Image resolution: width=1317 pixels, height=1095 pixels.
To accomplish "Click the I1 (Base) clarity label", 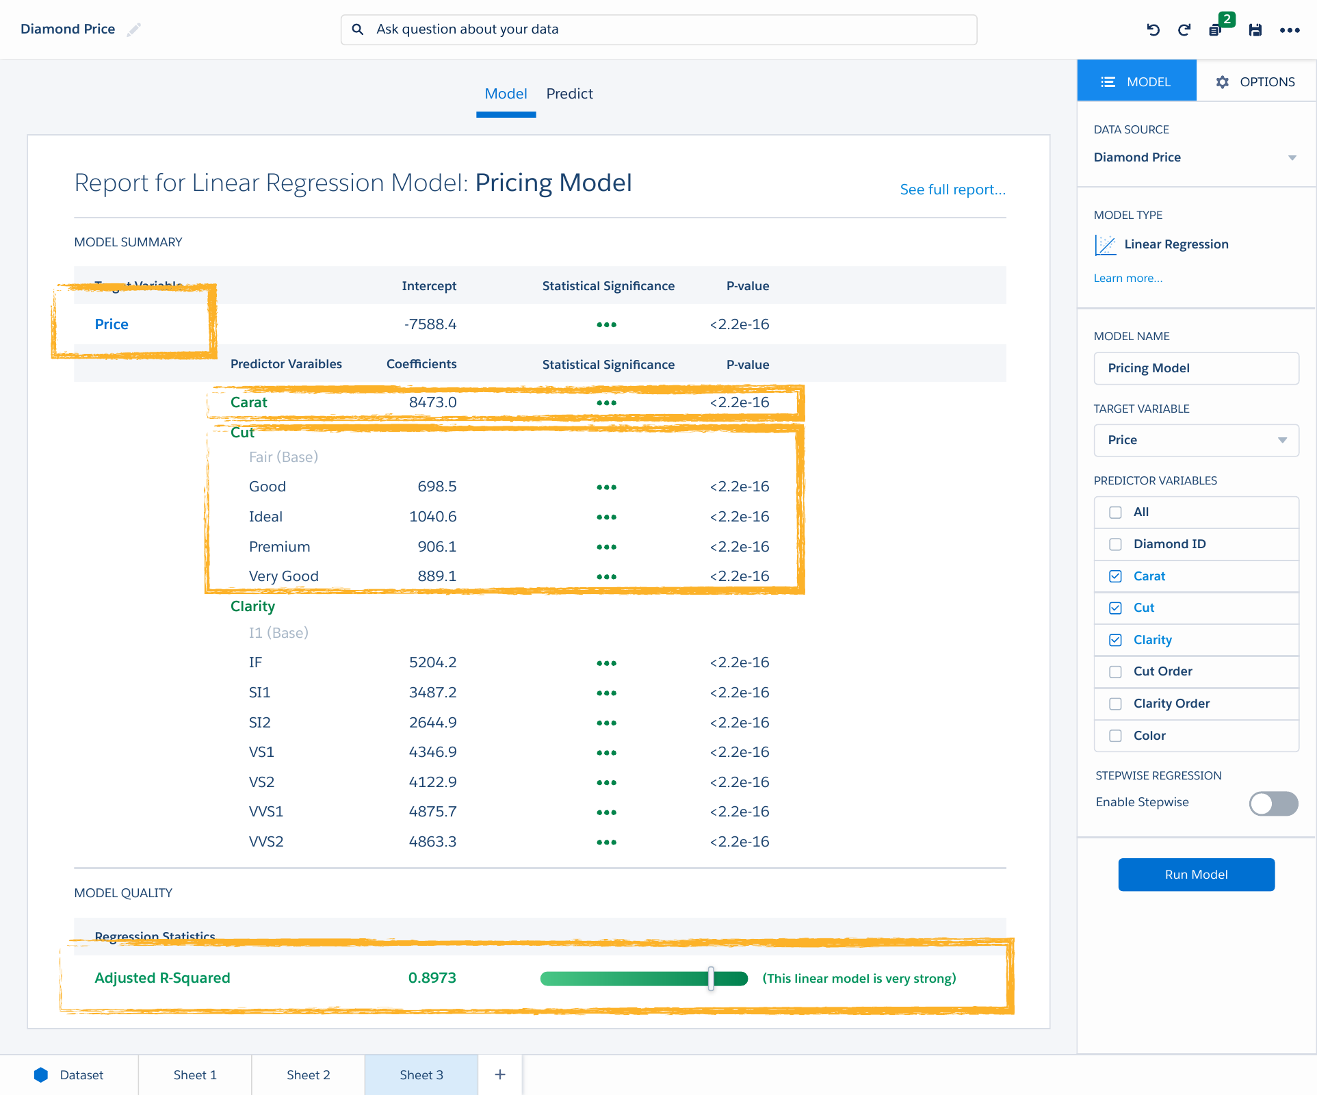I will [x=278, y=633].
